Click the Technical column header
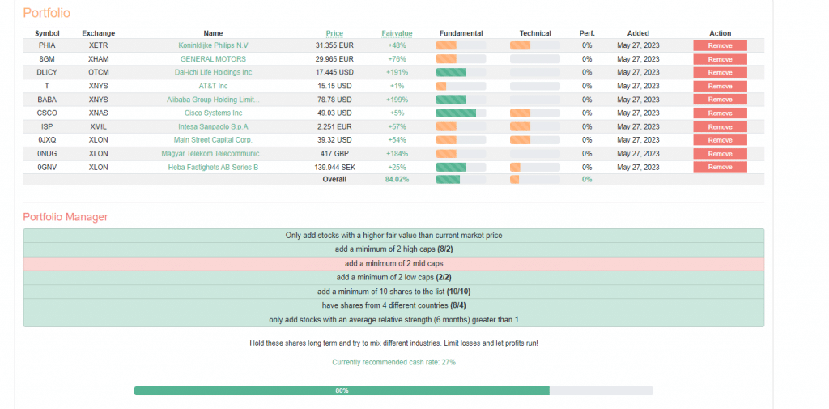The height and width of the screenshot is (409, 829). point(535,33)
